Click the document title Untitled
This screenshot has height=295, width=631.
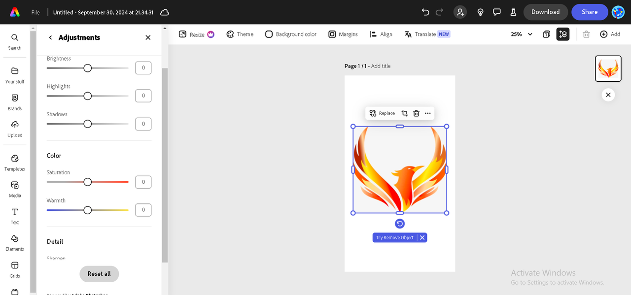(103, 12)
